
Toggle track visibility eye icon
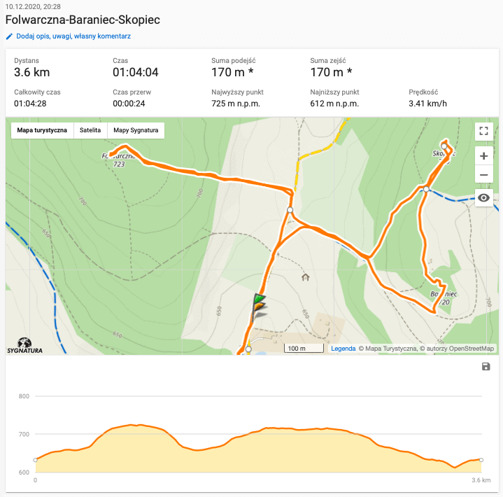483,198
